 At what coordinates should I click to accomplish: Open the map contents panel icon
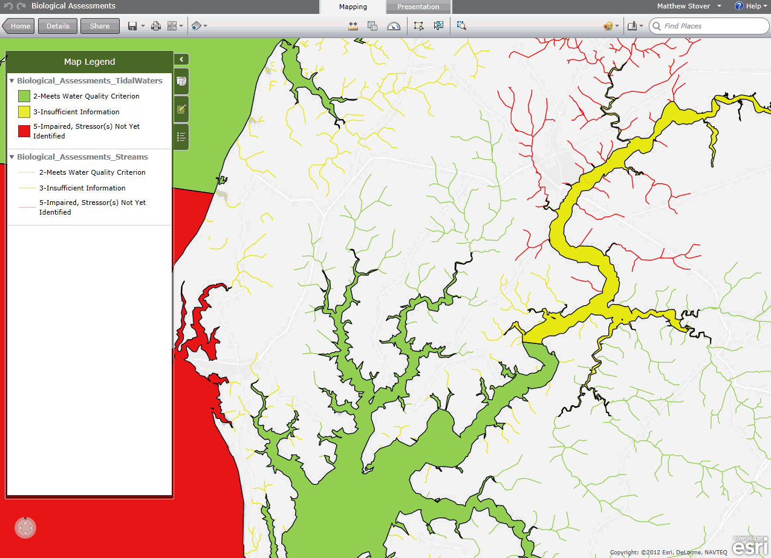tap(181, 81)
